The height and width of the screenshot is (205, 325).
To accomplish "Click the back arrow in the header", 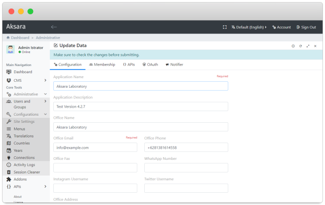I will 54,27.
